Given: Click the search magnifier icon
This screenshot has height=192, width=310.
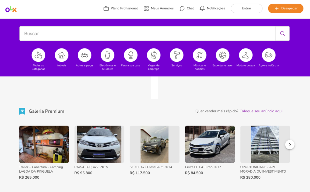Looking at the screenshot, I should pyautogui.click(x=282, y=33).
